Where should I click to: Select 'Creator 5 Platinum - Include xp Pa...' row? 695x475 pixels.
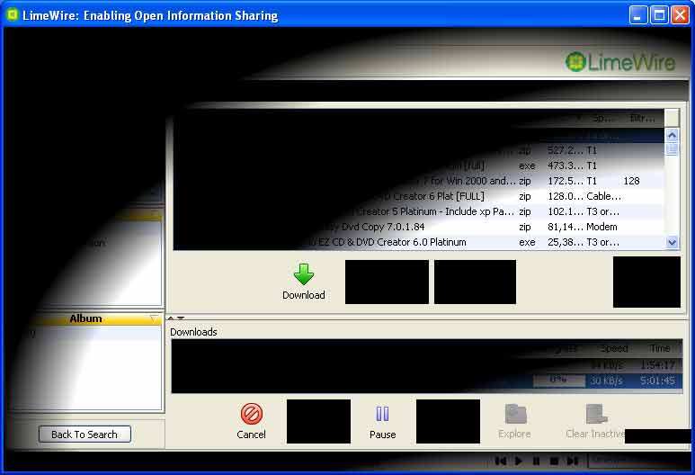[419, 211]
